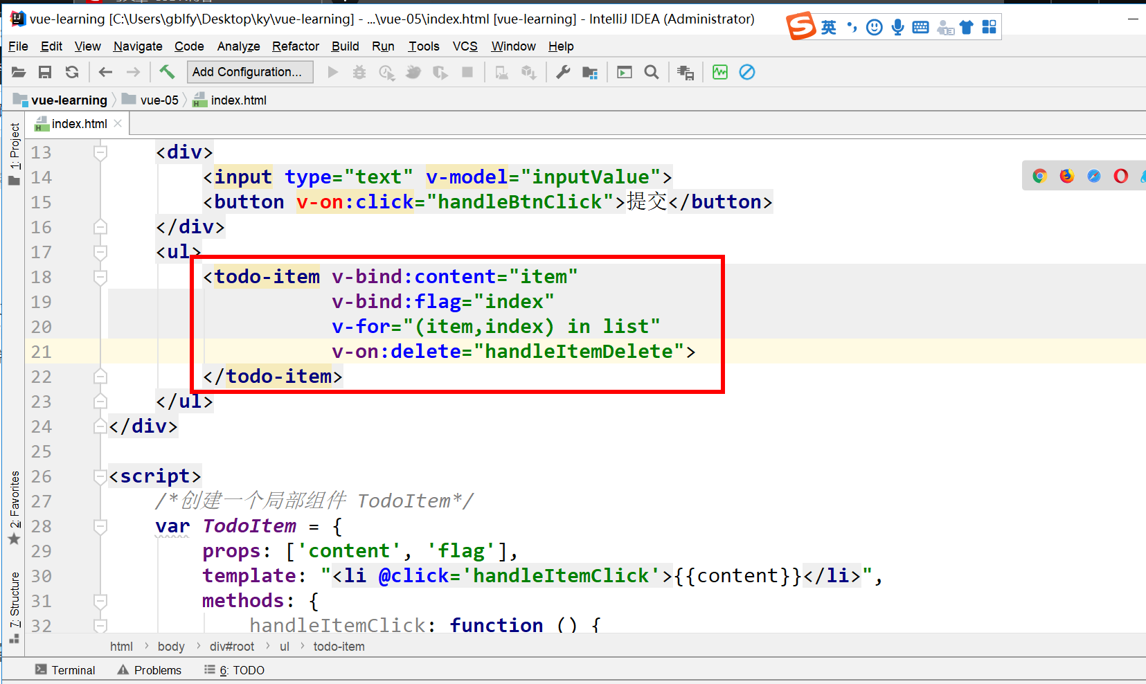Open the Add Configuration dropdown

pos(250,72)
